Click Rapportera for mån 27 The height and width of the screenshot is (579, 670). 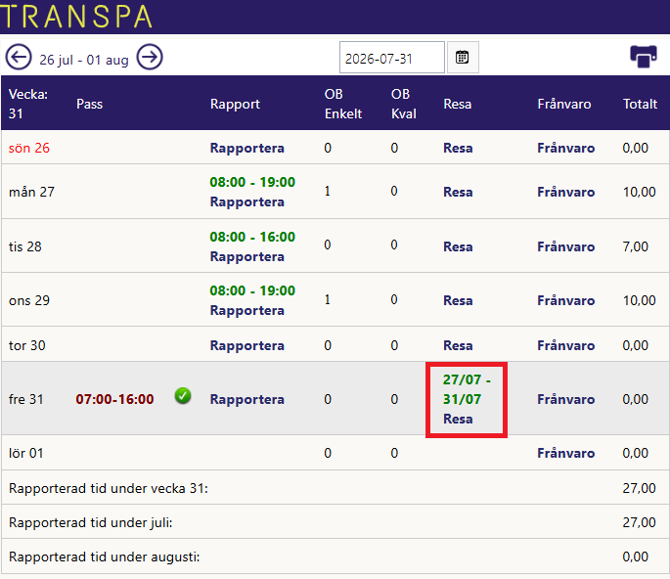247,201
